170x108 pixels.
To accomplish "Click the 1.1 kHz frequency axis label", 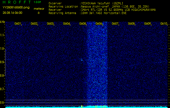I will tap(2, 35).
